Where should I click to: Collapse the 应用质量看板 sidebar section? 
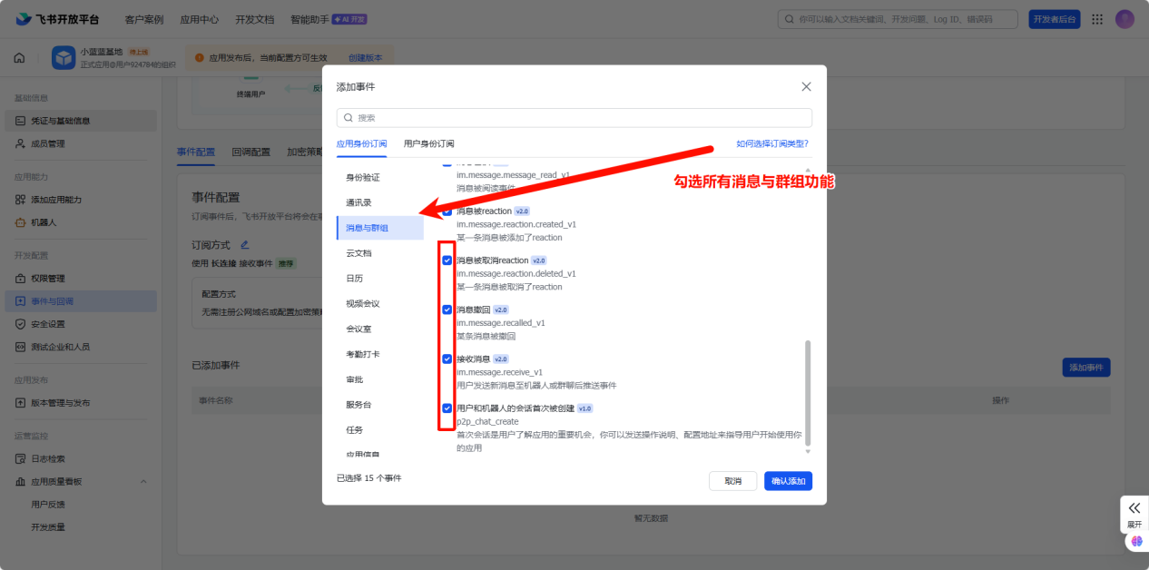coord(143,481)
